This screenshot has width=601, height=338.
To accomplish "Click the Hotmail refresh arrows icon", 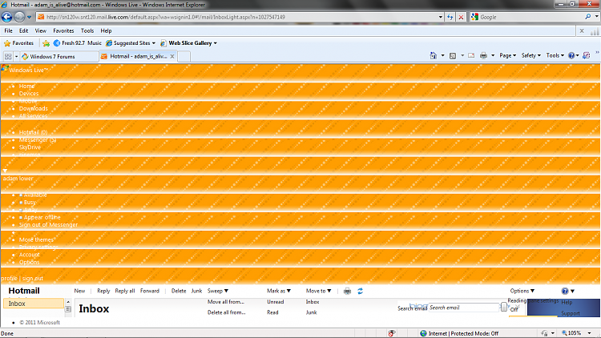I will pyautogui.click(x=361, y=292).
